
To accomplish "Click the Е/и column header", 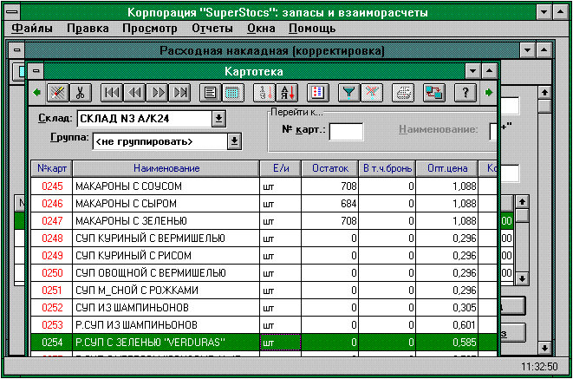I will pos(281,168).
